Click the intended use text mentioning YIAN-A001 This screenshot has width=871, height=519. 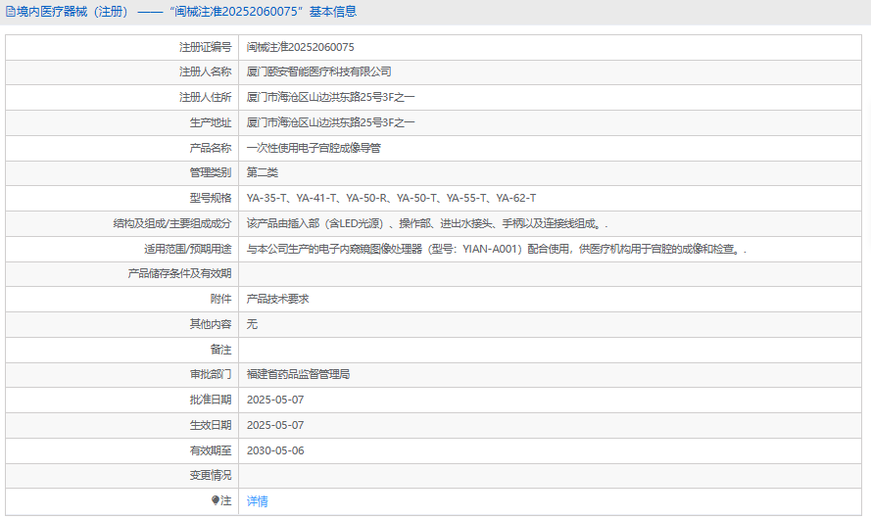[496, 250]
